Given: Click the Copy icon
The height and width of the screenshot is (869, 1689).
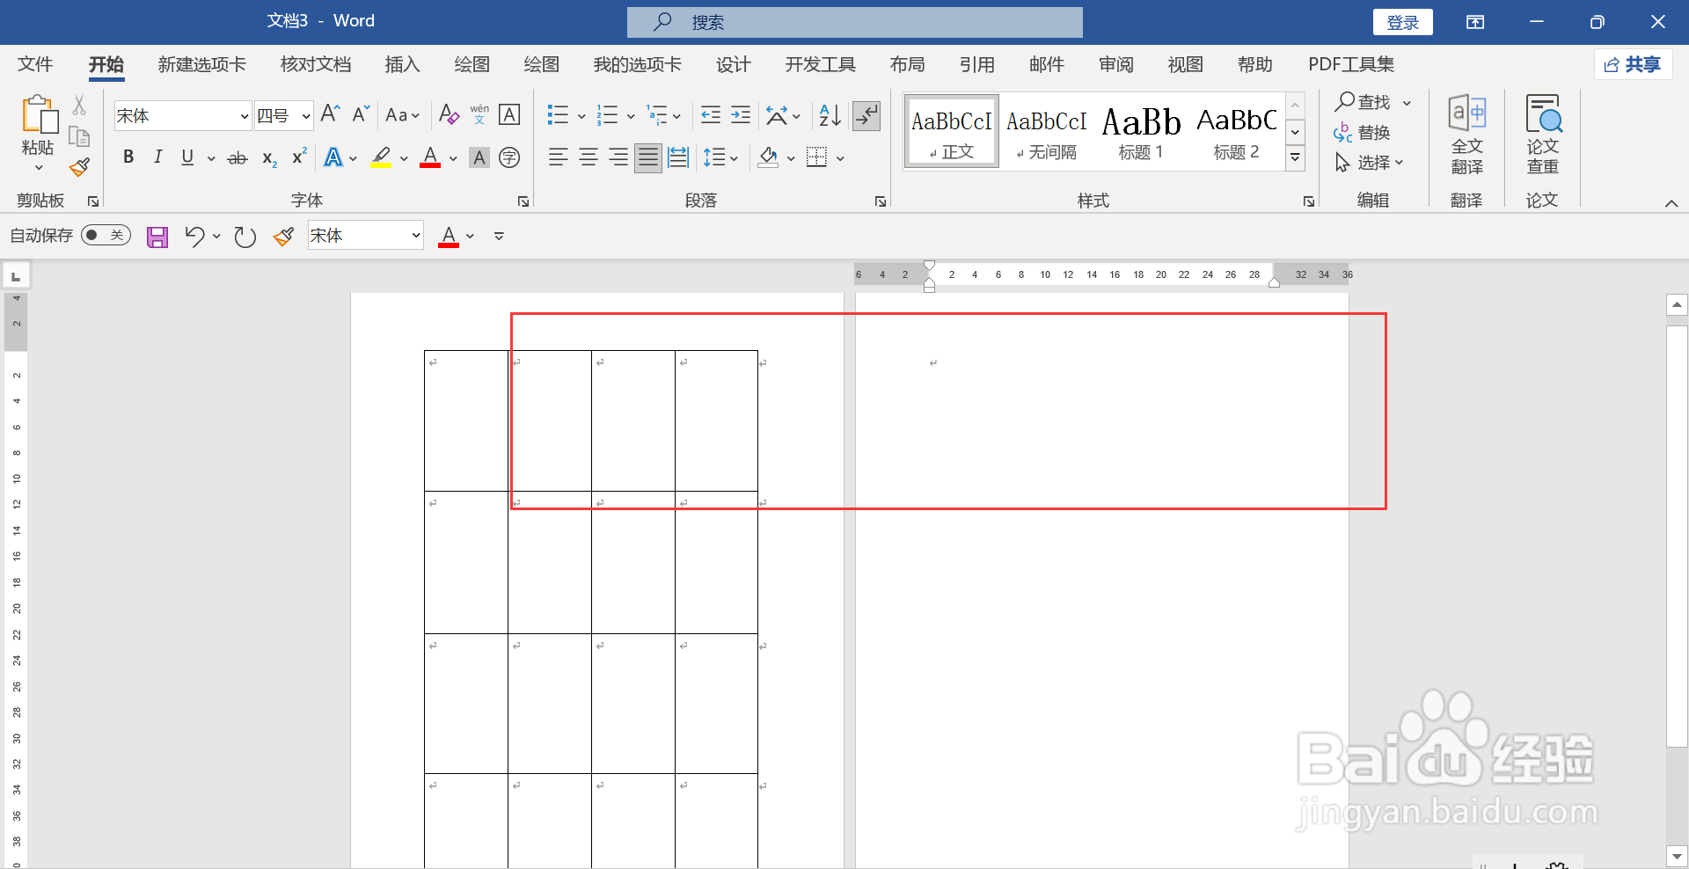Looking at the screenshot, I should click(x=79, y=136).
